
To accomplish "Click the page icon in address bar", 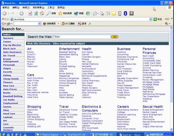I will point(12,19).
